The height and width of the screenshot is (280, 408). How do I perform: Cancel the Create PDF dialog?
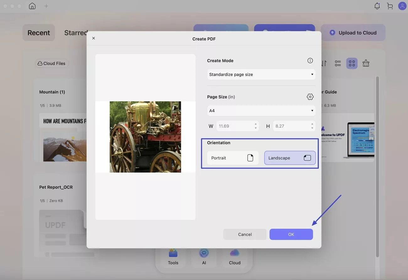click(x=245, y=234)
